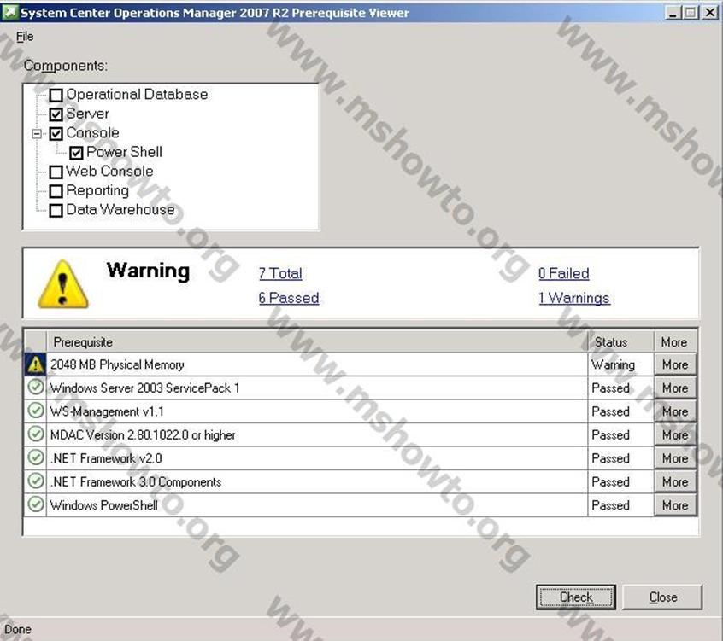Click the Status column header
This screenshot has width=723, height=641.
tap(620, 342)
